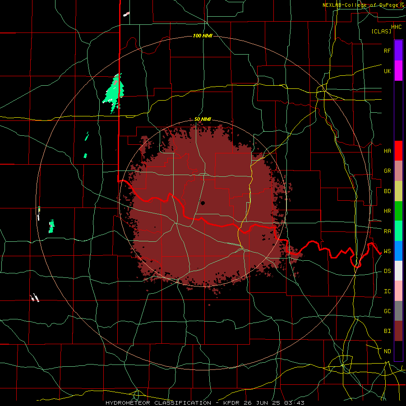Click the 'RA' legend label
406x406 pixels.
tap(387, 231)
